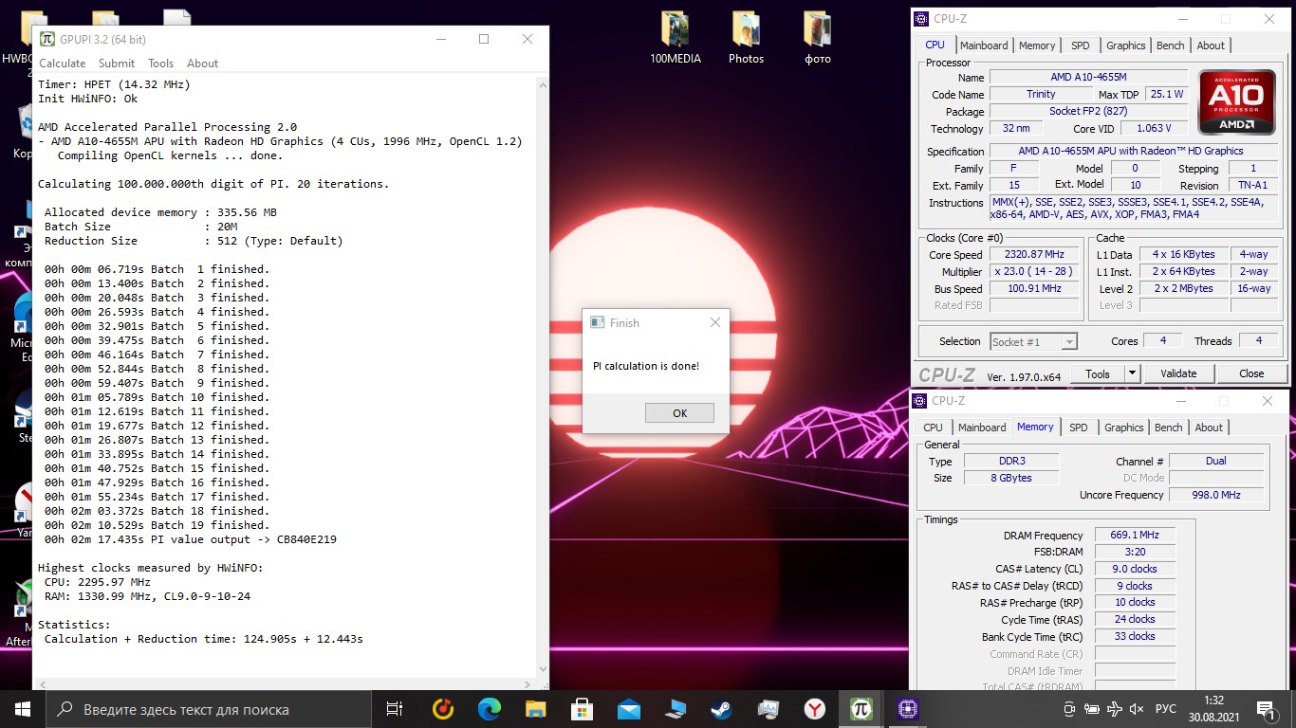Open Bench tab in upper CPU-Z window
The image size is (1296, 728).
pos(1171,45)
